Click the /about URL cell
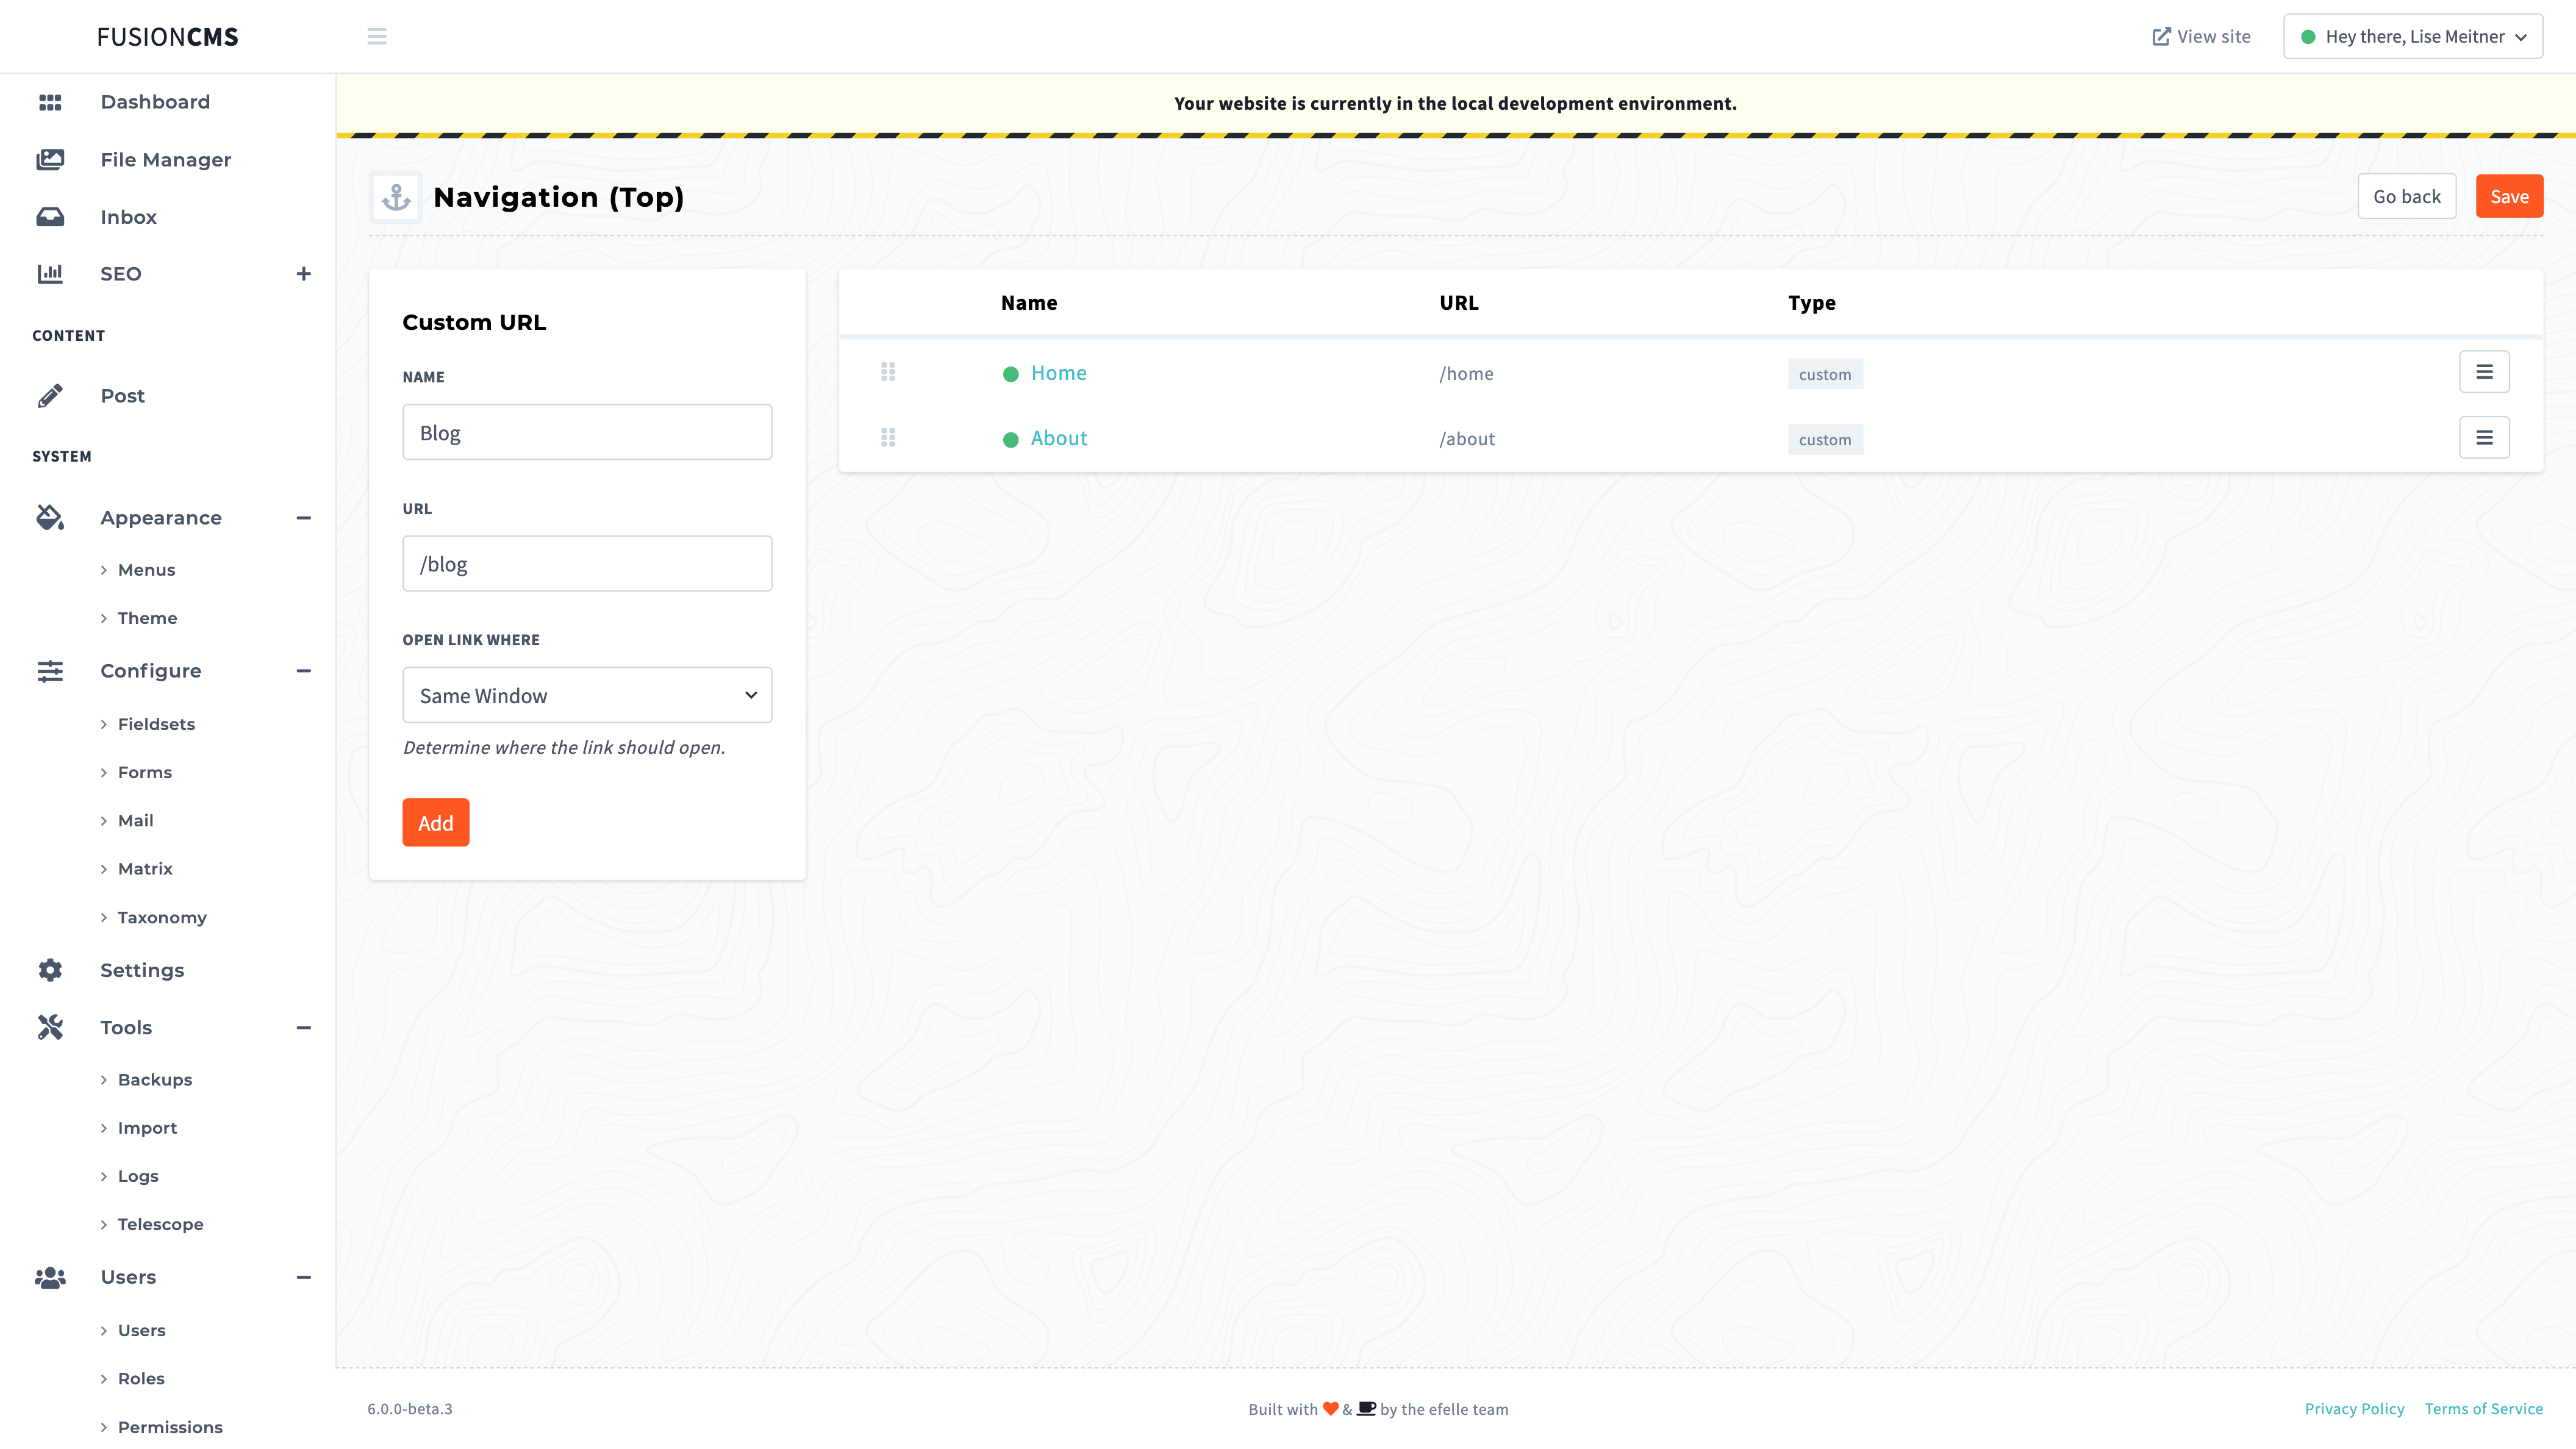The width and height of the screenshot is (2576, 1449). (1467, 439)
